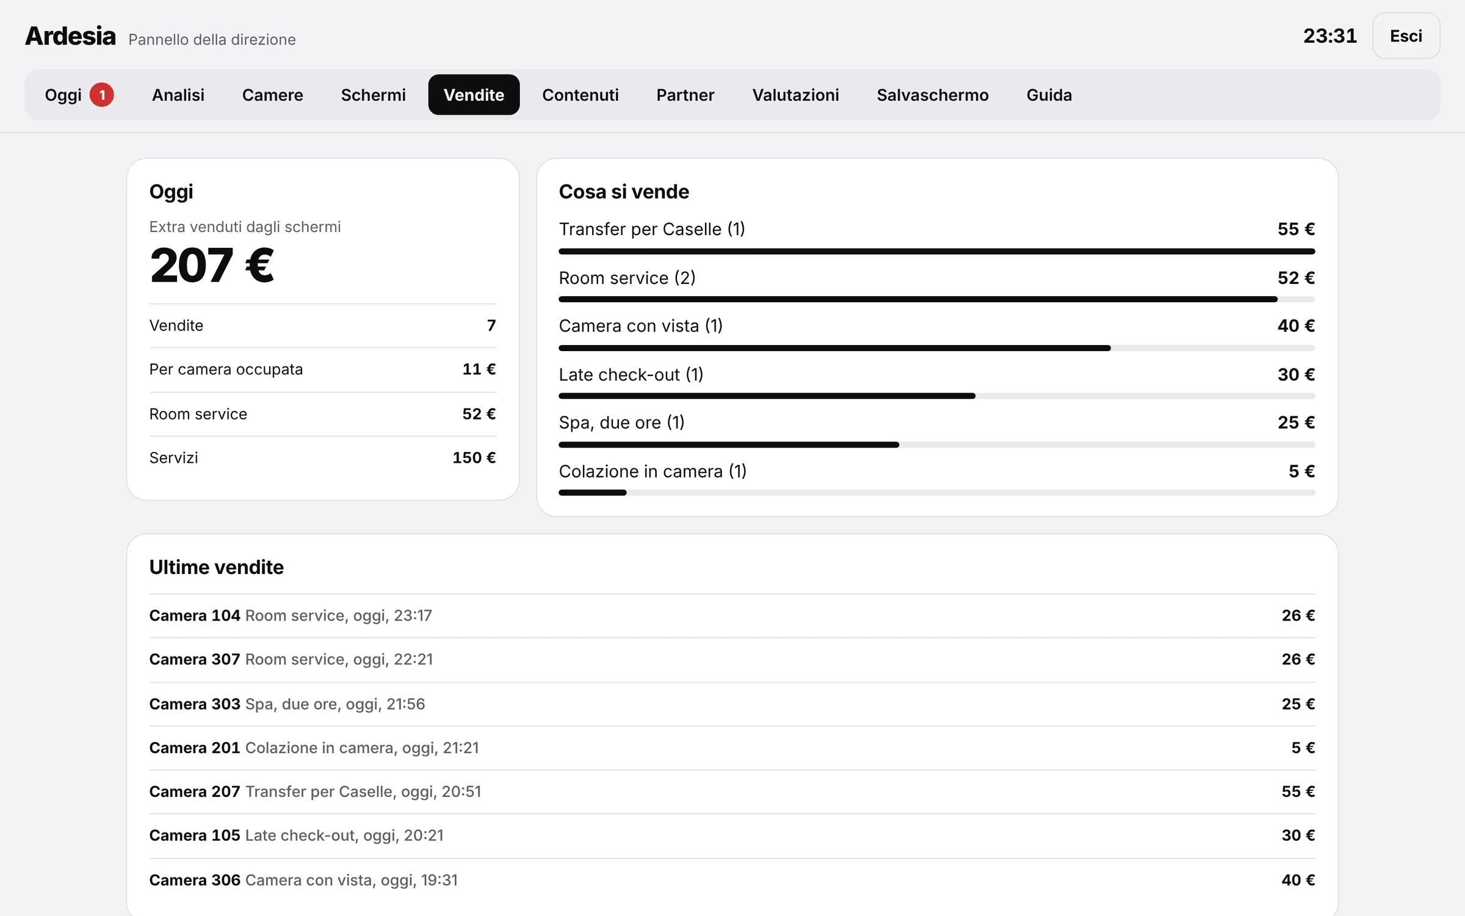
Task: Open the Oggi tab
Action: [x=79, y=95]
